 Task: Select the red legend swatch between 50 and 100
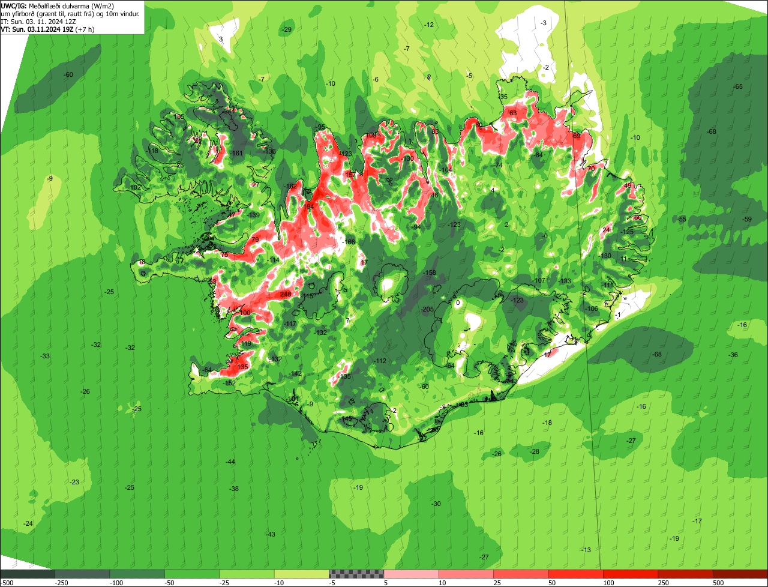click(576, 574)
